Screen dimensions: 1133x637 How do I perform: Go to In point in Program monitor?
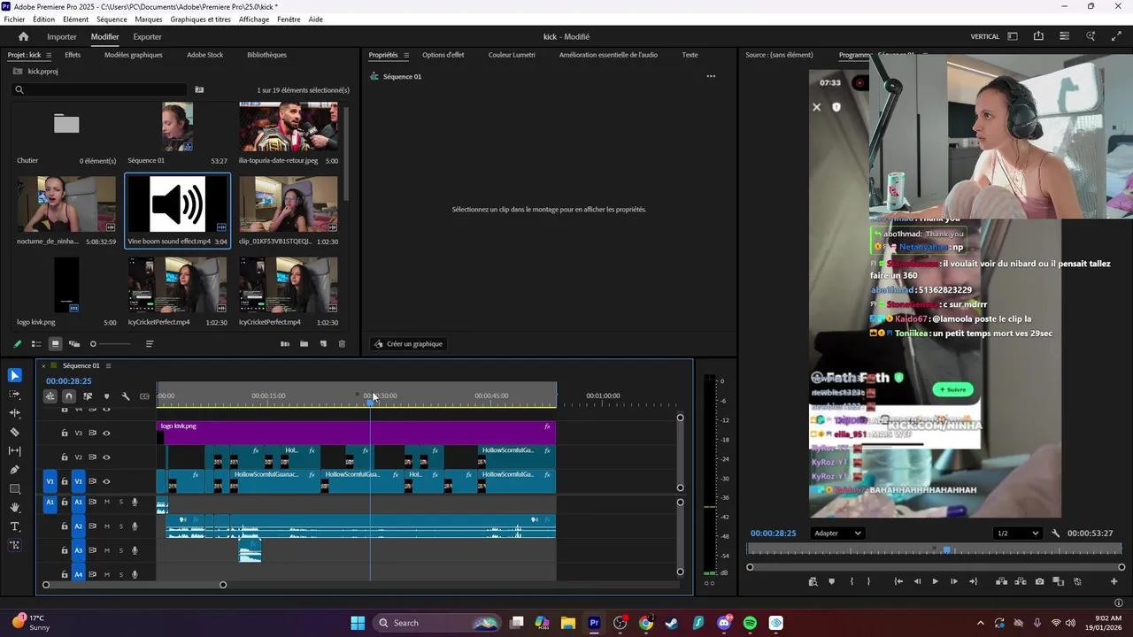coord(898,581)
